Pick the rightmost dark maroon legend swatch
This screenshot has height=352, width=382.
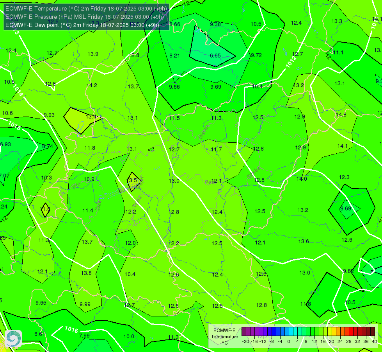(x=373, y=332)
